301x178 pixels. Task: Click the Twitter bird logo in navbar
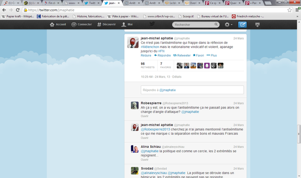pyautogui.click(x=152, y=24)
